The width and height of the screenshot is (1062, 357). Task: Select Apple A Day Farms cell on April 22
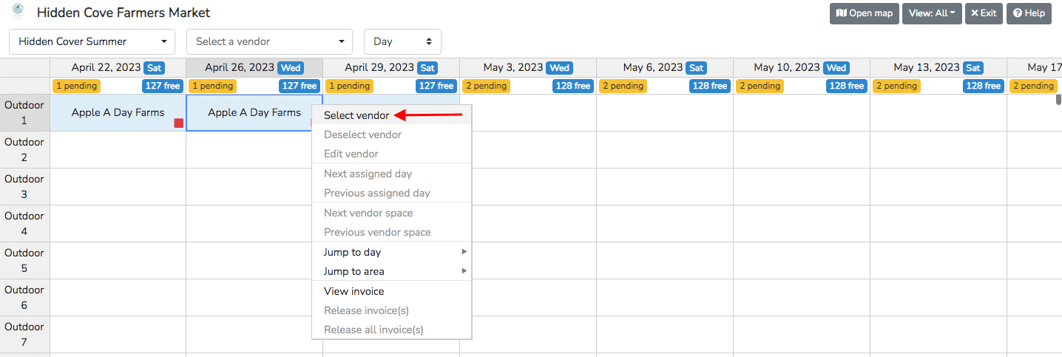(x=118, y=112)
